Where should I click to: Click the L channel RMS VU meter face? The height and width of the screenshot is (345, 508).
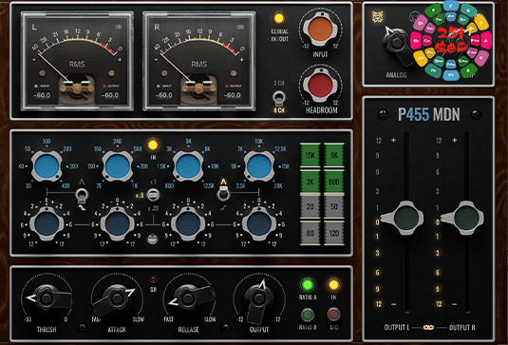pos(77,61)
